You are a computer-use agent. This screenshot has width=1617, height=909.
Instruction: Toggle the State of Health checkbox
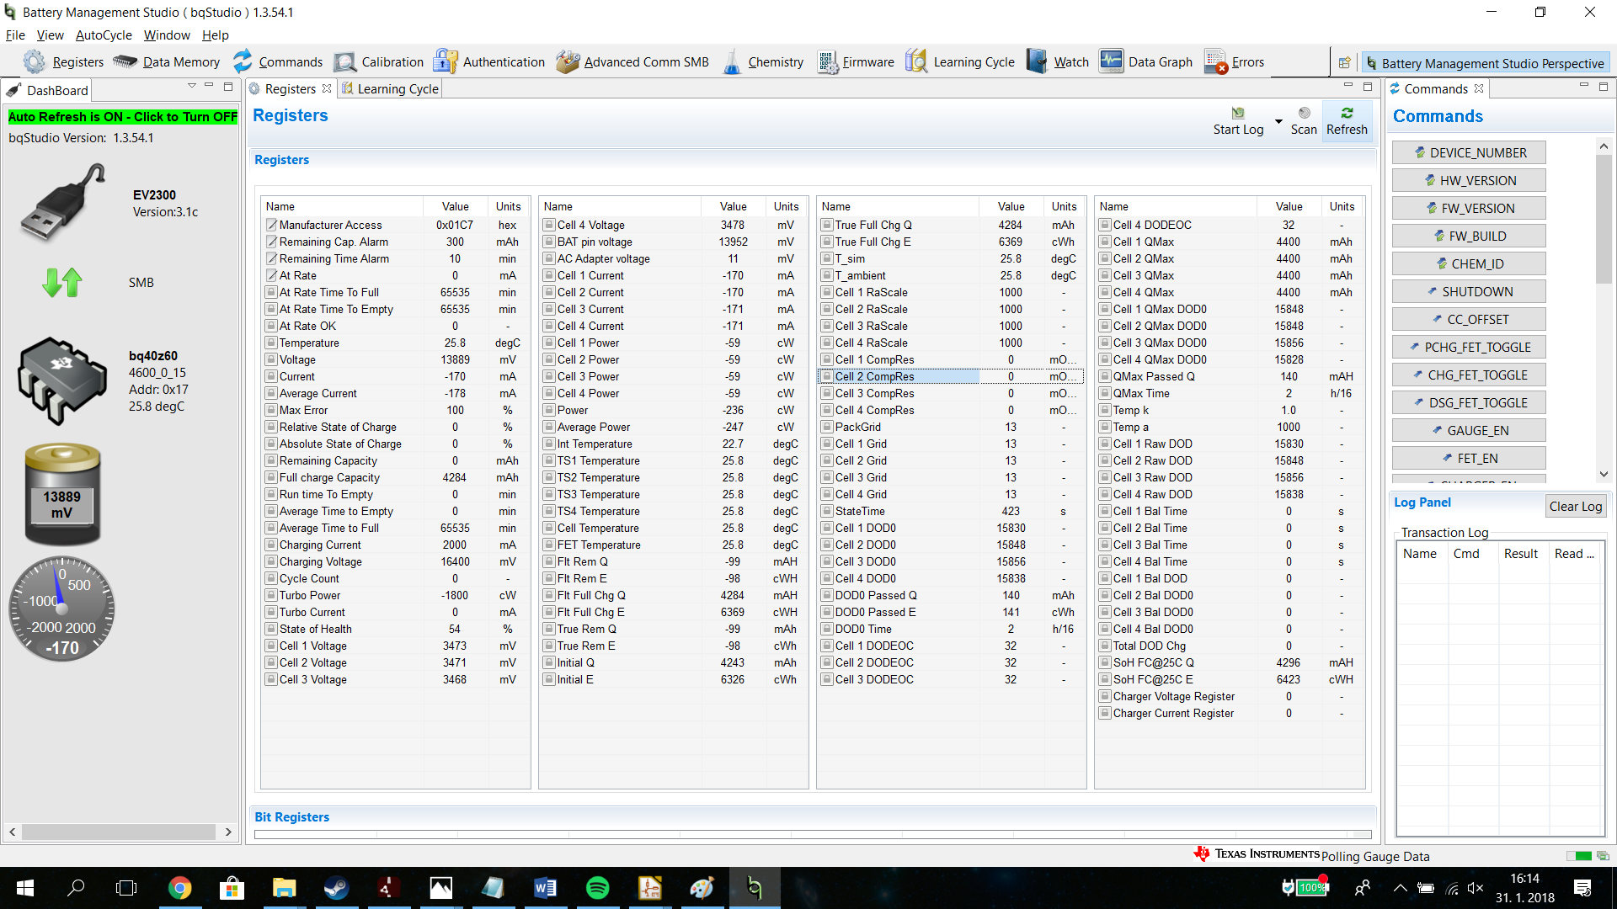click(271, 629)
